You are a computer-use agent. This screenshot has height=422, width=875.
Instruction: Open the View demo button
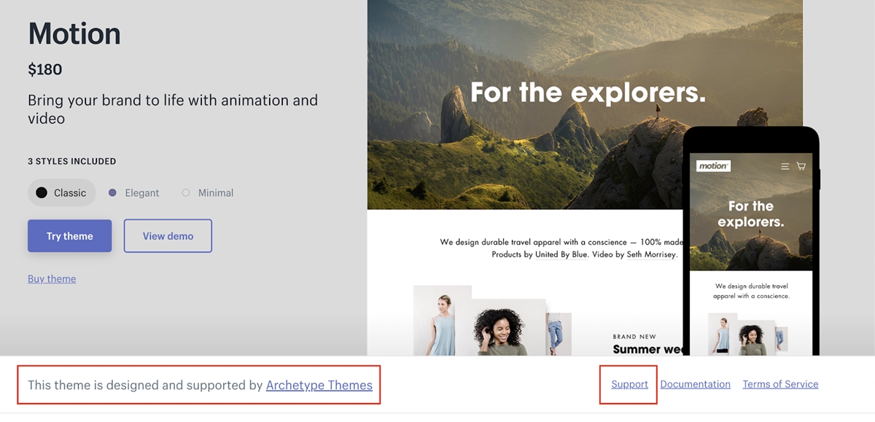pyautogui.click(x=168, y=236)
